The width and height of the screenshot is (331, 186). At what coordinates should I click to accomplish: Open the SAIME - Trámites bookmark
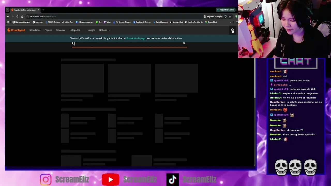pyautogui.click(x=53, y=22)
